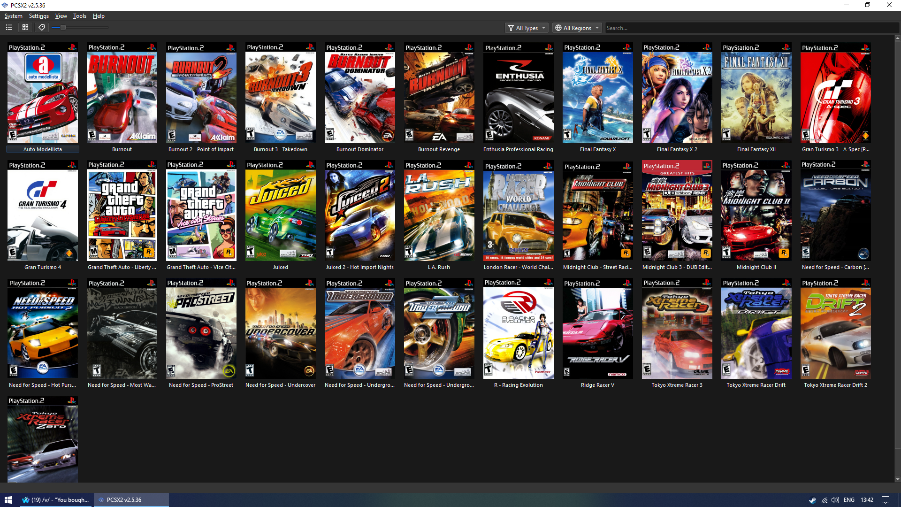Select Final Fantasy X cover
The image size is (901, 507).
click(598, 93)
